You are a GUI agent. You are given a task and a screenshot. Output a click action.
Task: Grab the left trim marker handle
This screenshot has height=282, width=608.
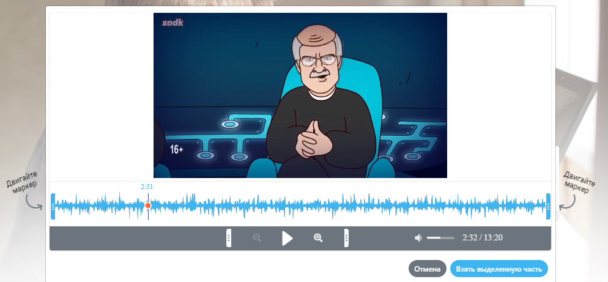[53, 206]
